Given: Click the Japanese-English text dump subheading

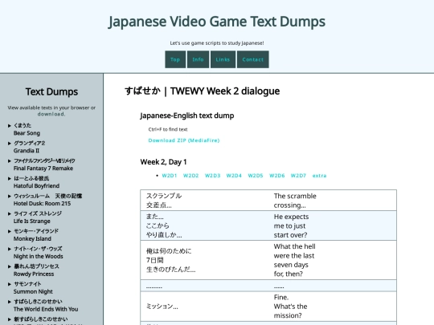Looking at the screenshot, I should click(187, 116).
